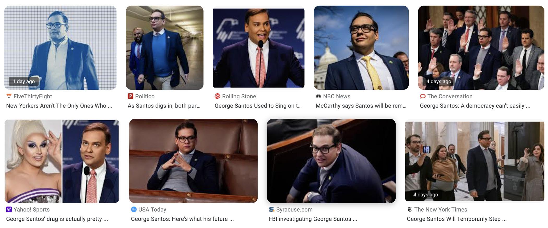Click The Conversation speech bubble favicon
Screen dimensions: 548x228
pos(423,96)
